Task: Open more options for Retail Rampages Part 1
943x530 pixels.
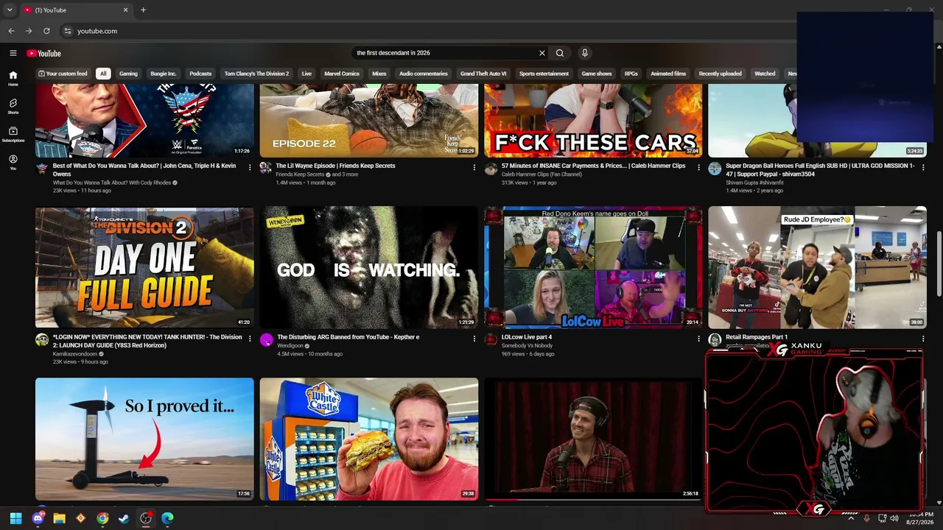Action: [922, 339]
